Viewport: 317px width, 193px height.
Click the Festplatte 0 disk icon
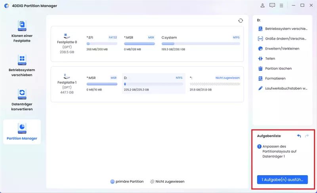click(x=67, y=36)
